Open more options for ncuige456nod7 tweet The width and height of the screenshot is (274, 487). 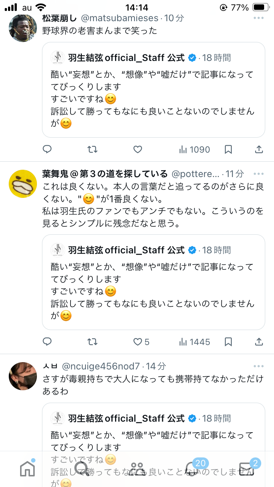(x=258, y=366)
